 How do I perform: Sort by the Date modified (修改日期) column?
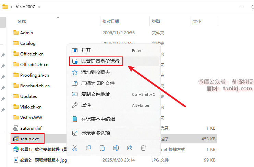(x=111, y=21)
